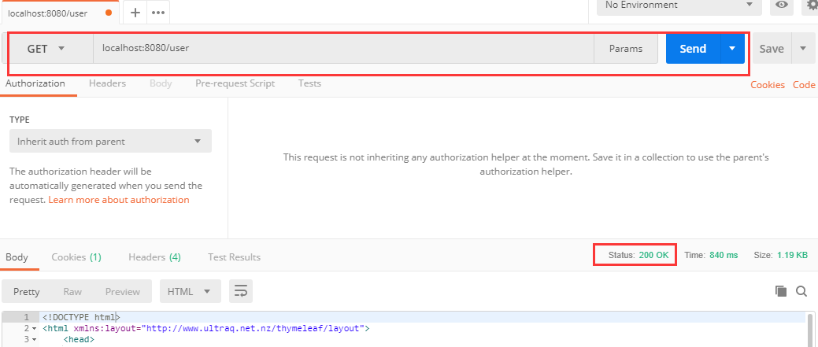Open the Inherit auth from parent type dropdown
818x347 pixels.
[110, 141]
